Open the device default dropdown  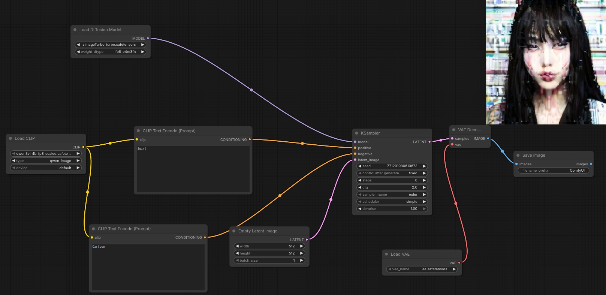[46, 168]
